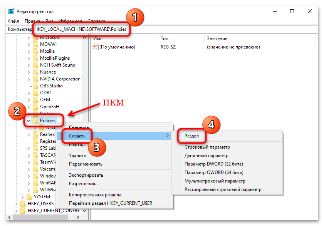The image size is (324, 226).
Task: Click the Mozilla folder icon
Action: pos(35,51)
